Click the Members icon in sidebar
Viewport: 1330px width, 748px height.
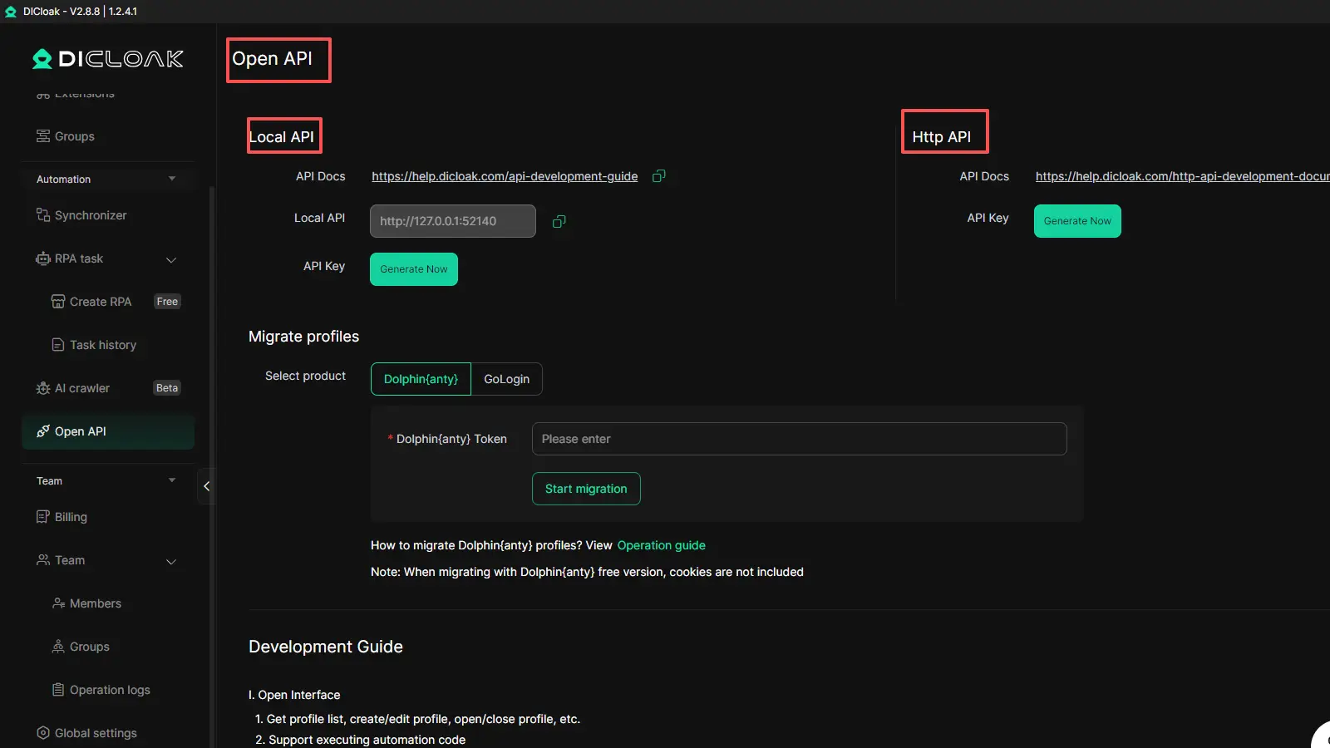[58, 603]
